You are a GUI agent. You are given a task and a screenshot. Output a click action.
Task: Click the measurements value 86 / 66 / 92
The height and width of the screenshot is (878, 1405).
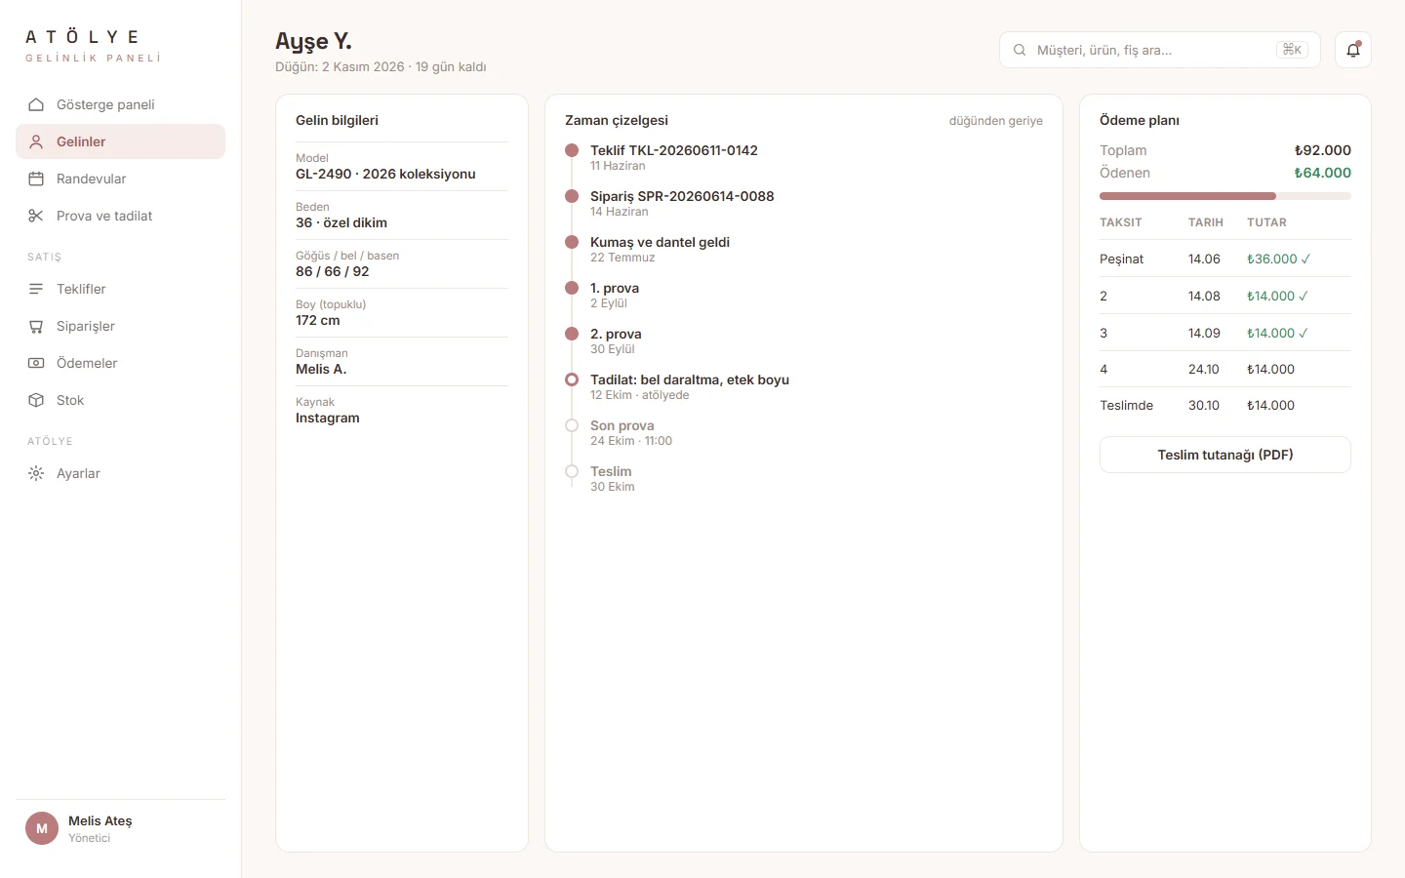[333, 271]
